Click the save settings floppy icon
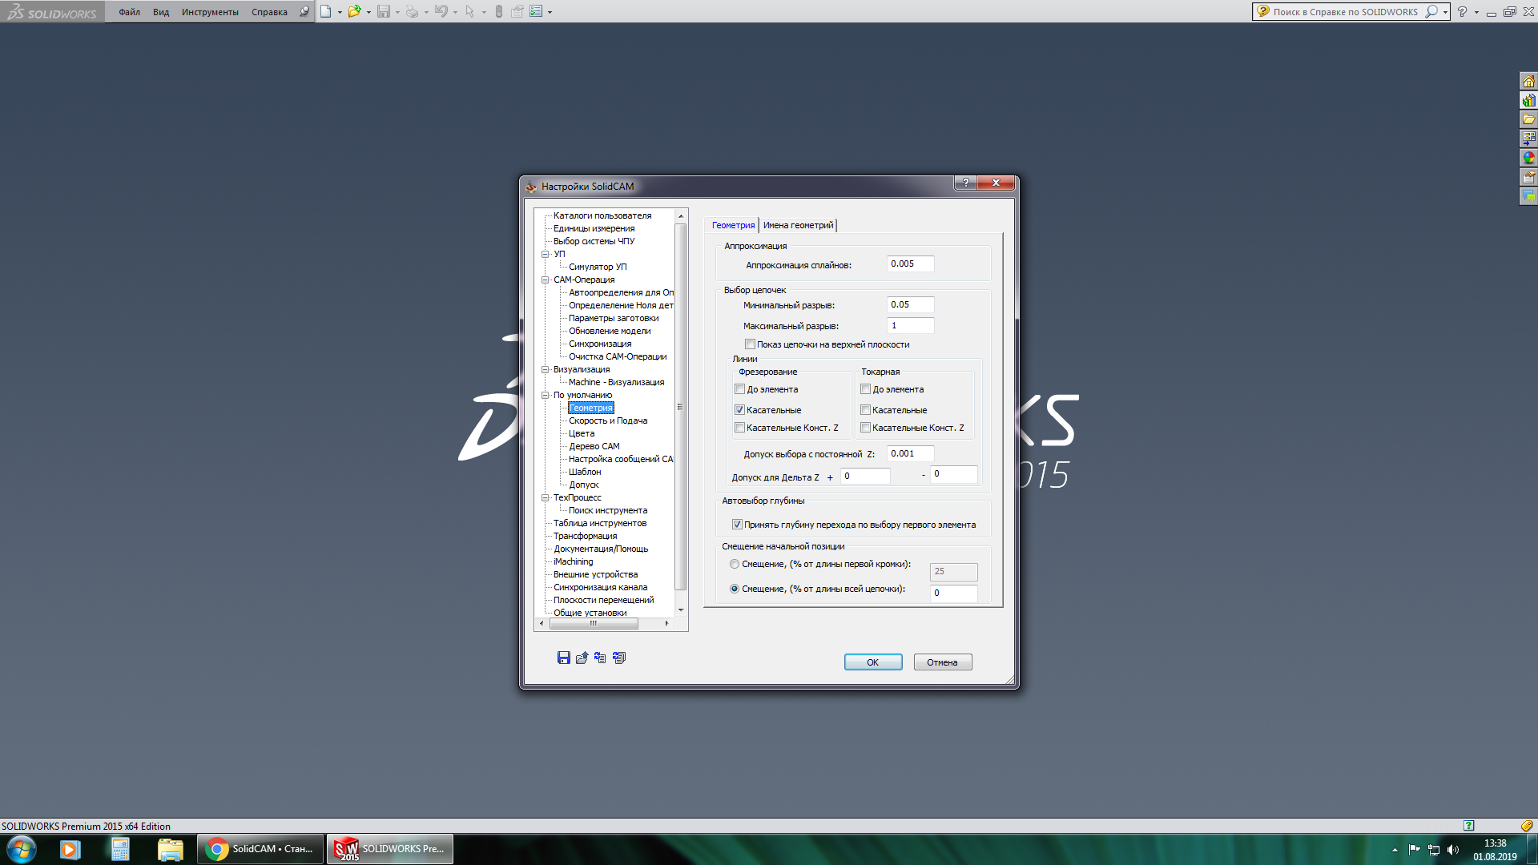1538x865 pixels. tap(563, 658)
